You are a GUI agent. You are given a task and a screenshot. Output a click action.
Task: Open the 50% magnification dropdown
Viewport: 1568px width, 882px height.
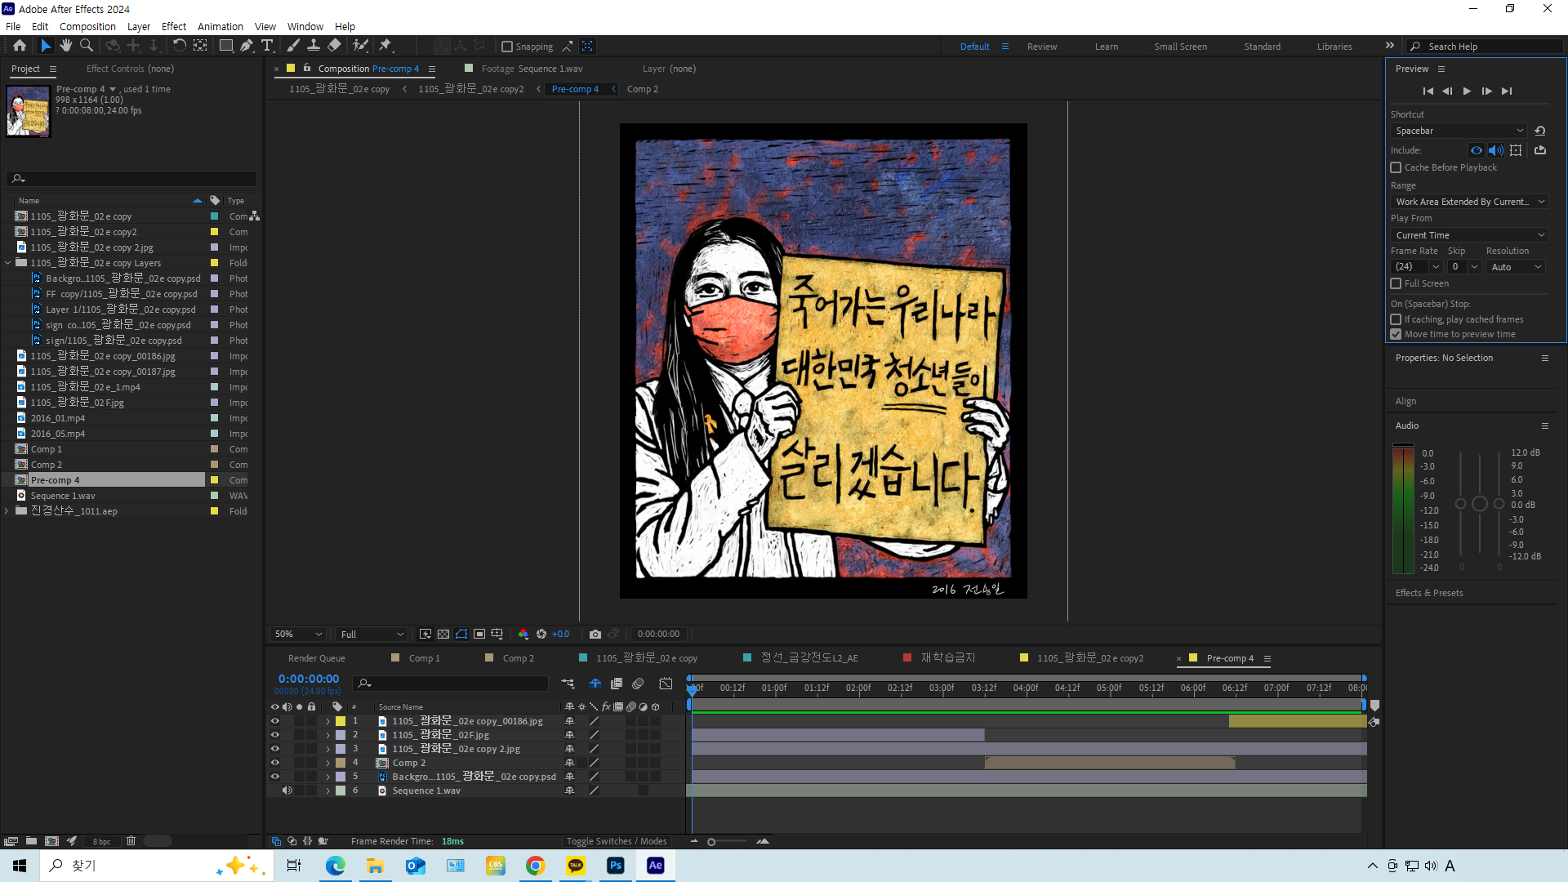298,634
